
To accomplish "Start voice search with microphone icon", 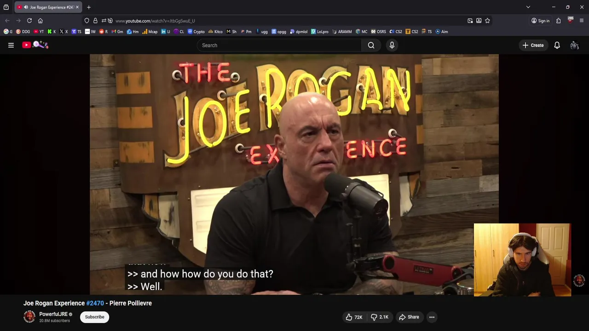I will click(x=392, y=45).
